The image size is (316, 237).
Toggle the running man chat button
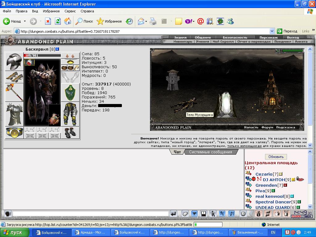[213, 214]
